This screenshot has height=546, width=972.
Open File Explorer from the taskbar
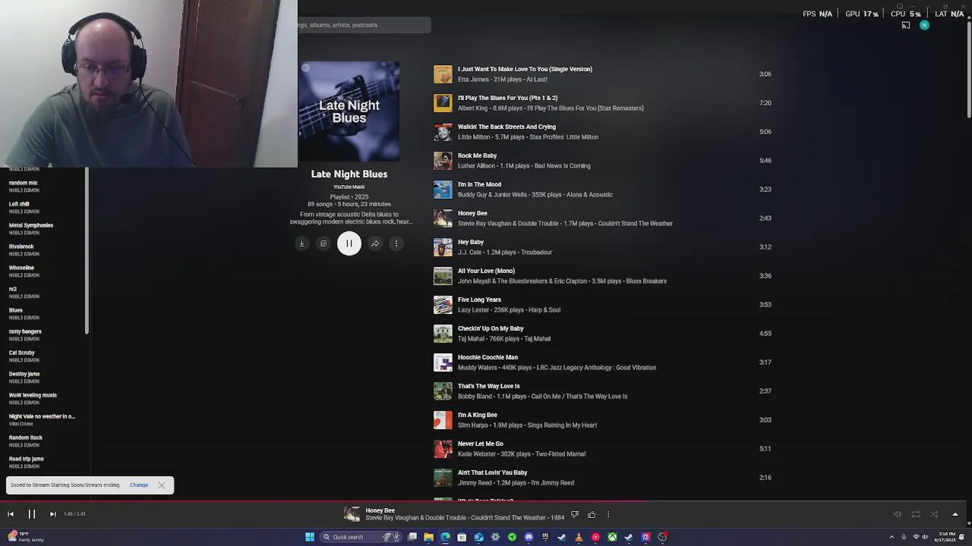(x=429, y=537)
